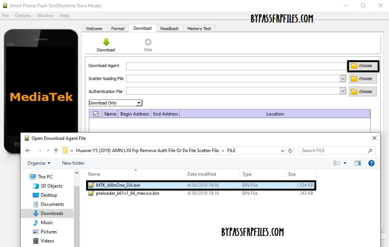The height and width of the screenshot is (247, 389).
Task: Click the green Download arrow icon
Action: click(x=106, y=42)
